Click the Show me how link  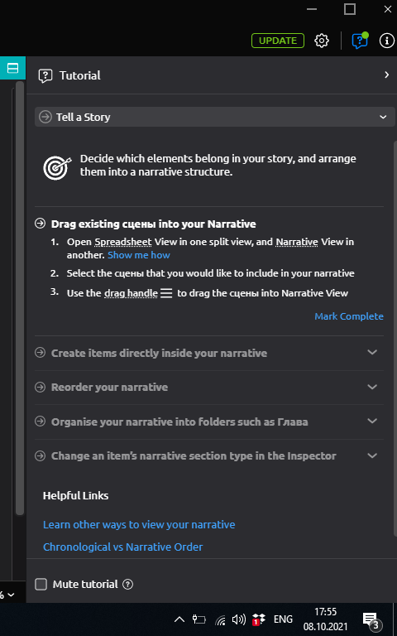(x=139, y=255)
